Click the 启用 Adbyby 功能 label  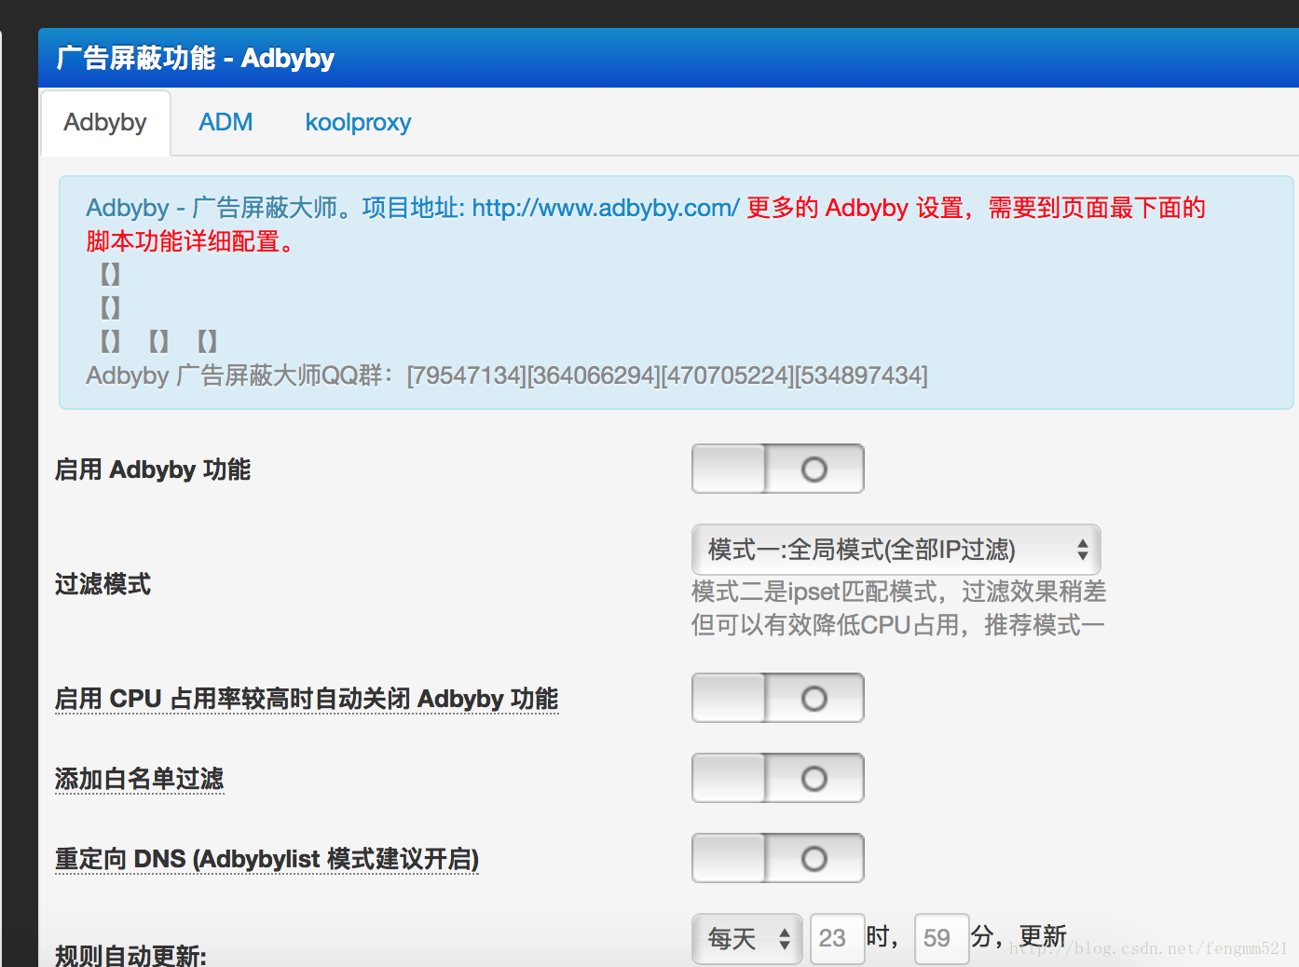coord(153,470)
